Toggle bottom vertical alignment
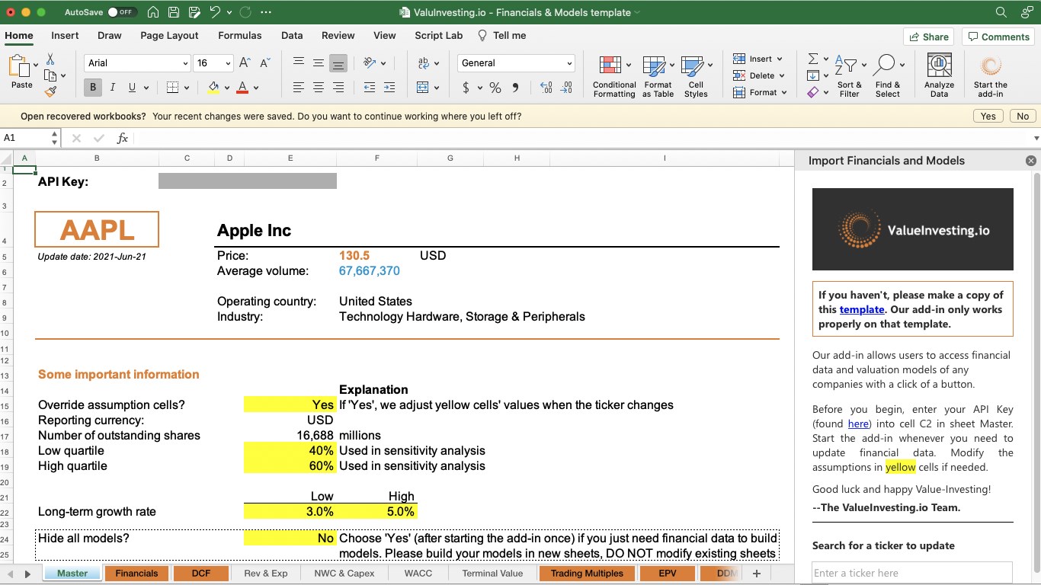Screen dimensions: 1041x585 point(338,63)
